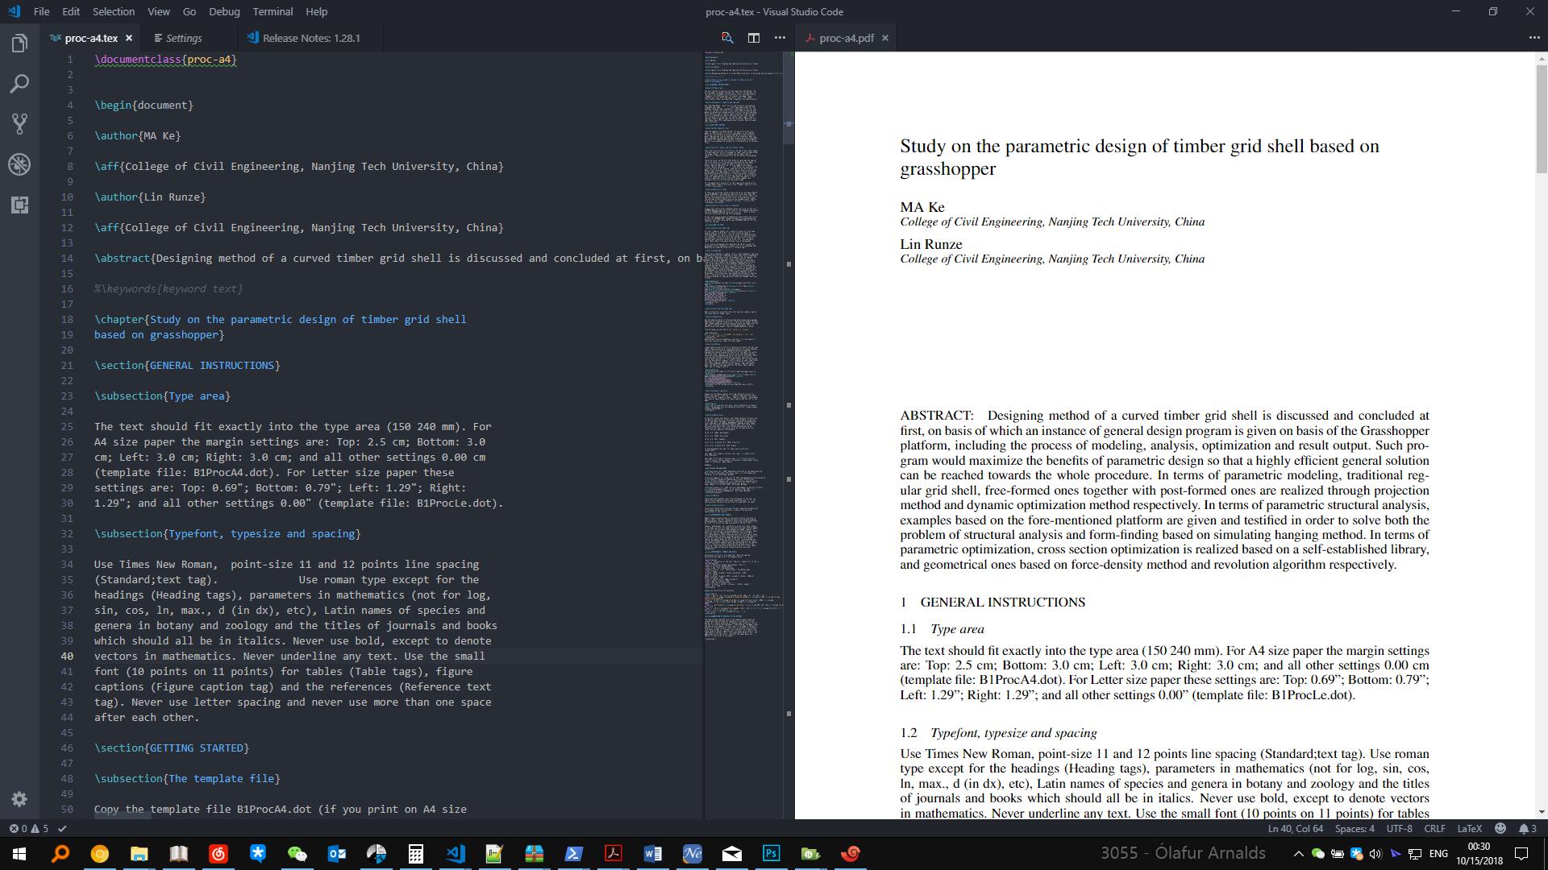
Task: Close the proc-a4.pdf tab
Action: coord(884,38)
